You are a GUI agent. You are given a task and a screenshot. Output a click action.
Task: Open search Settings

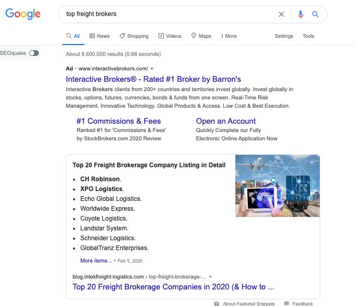click(283, 36)
